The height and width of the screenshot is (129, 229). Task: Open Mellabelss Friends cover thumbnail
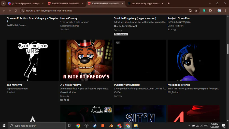tap(194, 60)
